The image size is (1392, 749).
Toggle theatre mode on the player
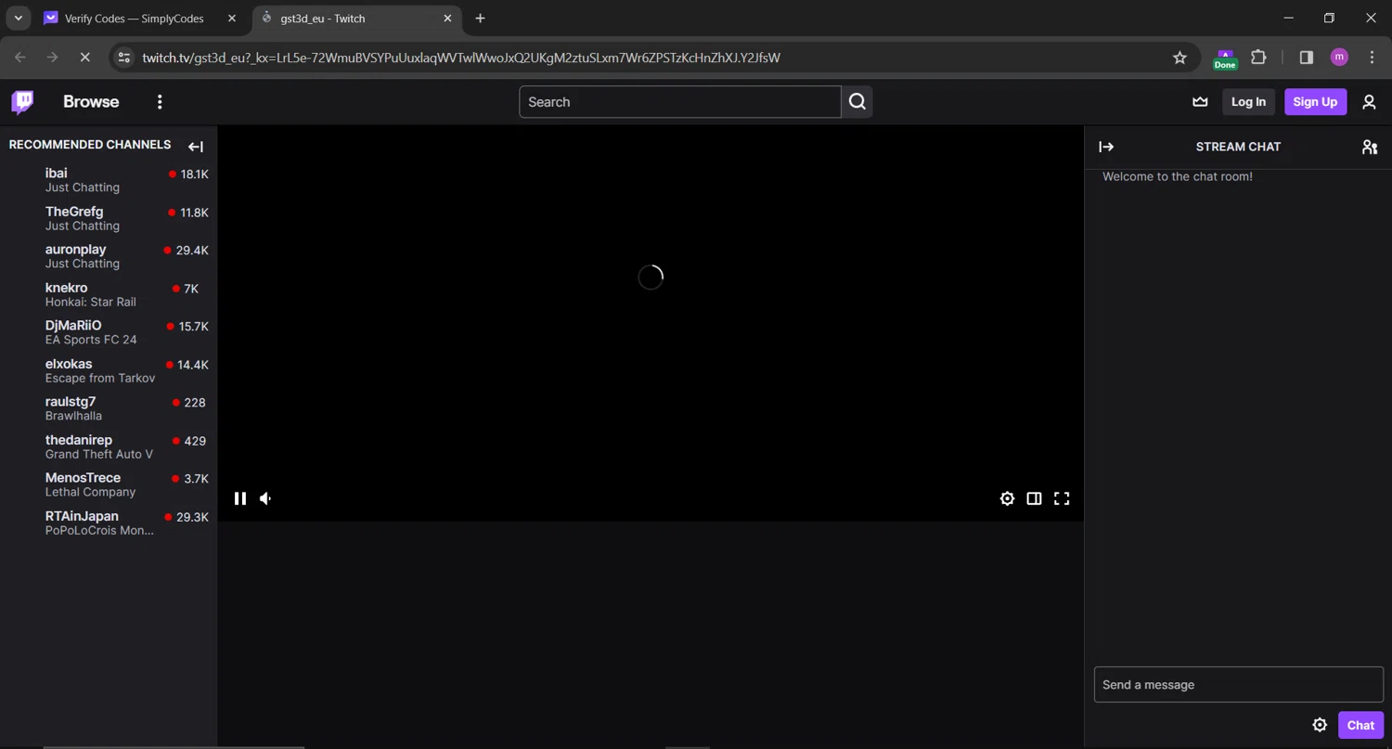pos(1034,498)
